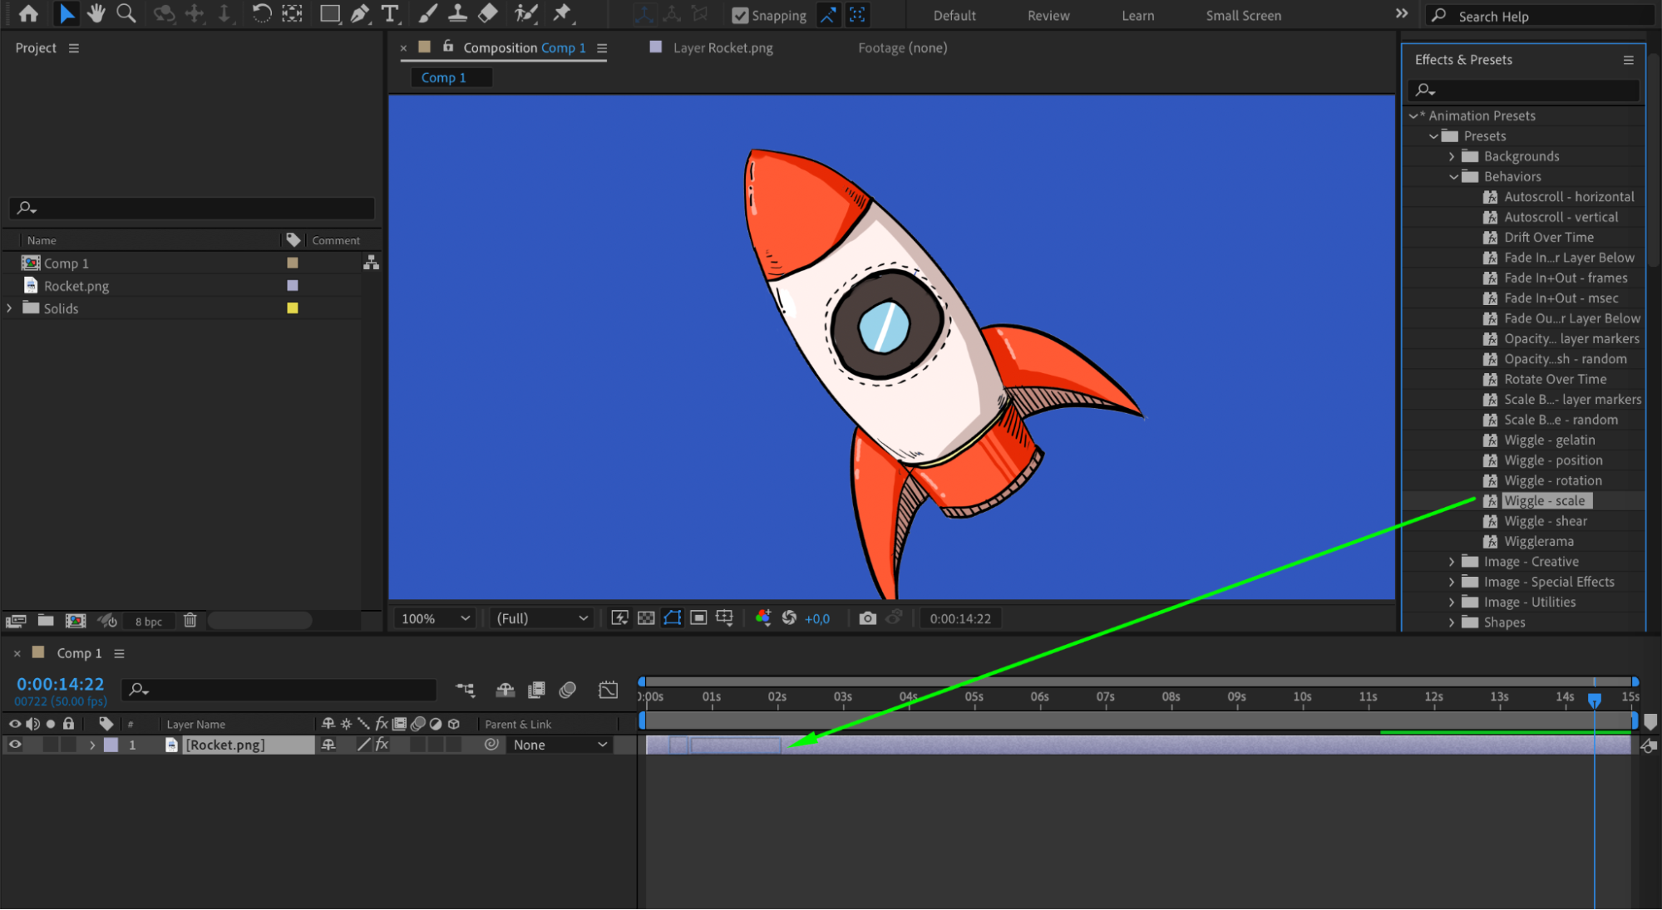Switch to the Learn workspace
The width and height of the screenshot is (1662, 910).
click(1137, 16)
